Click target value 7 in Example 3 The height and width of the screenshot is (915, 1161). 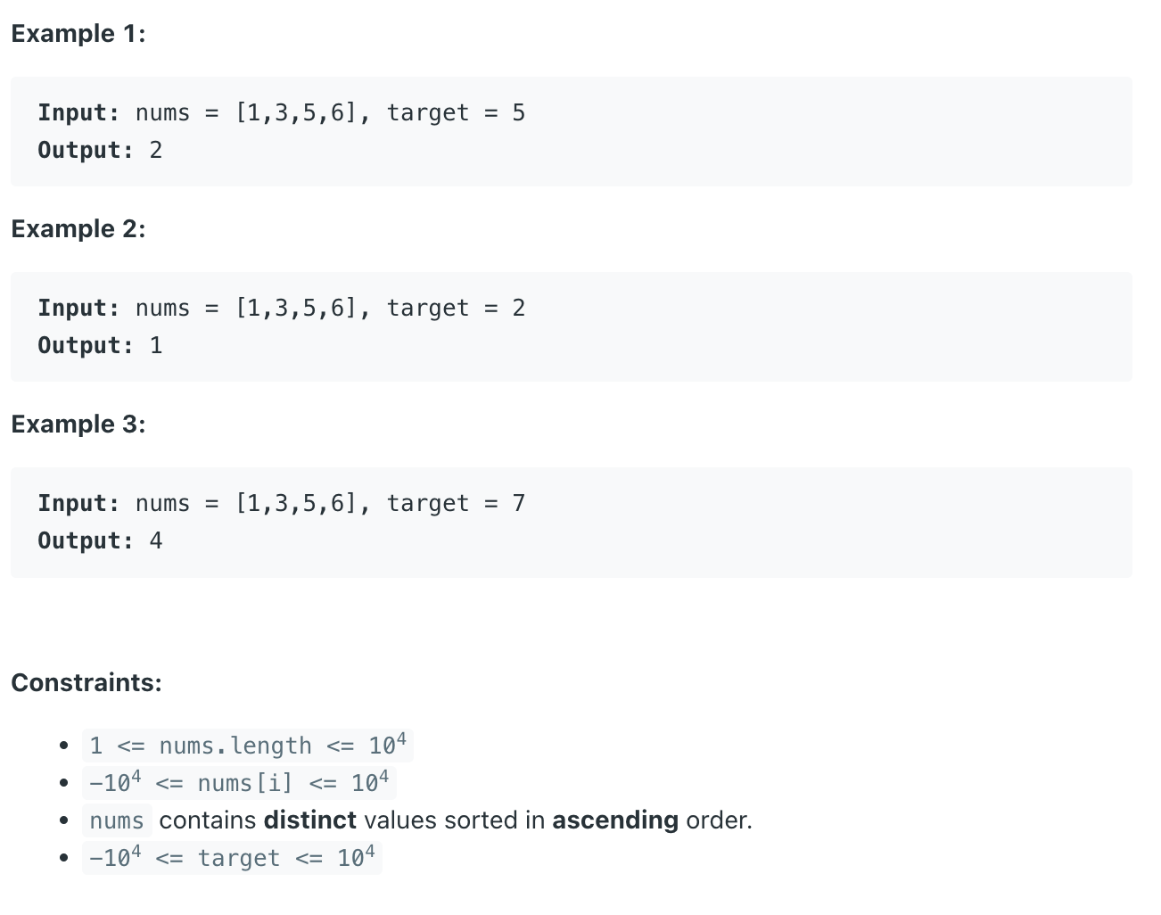coord(518,504)
